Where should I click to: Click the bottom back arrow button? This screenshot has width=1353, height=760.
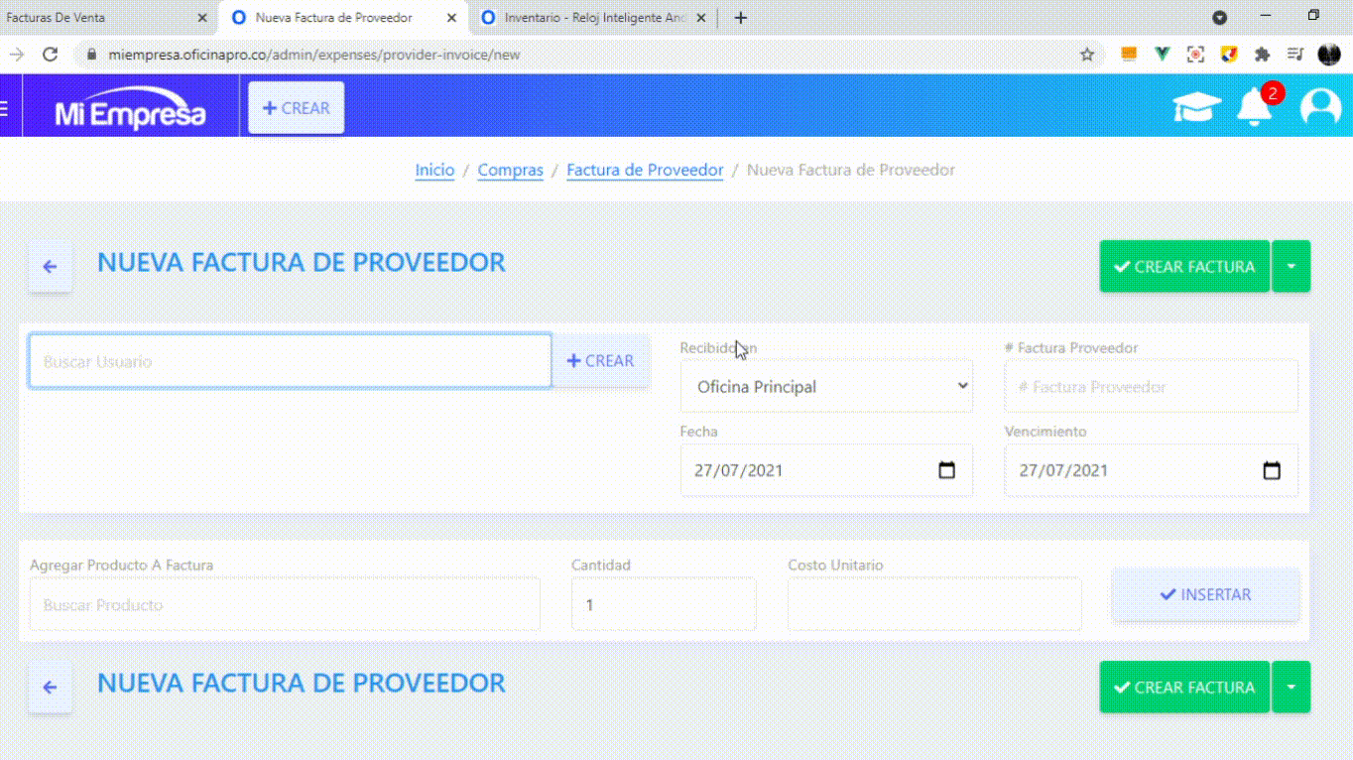[x=50, y=687]
